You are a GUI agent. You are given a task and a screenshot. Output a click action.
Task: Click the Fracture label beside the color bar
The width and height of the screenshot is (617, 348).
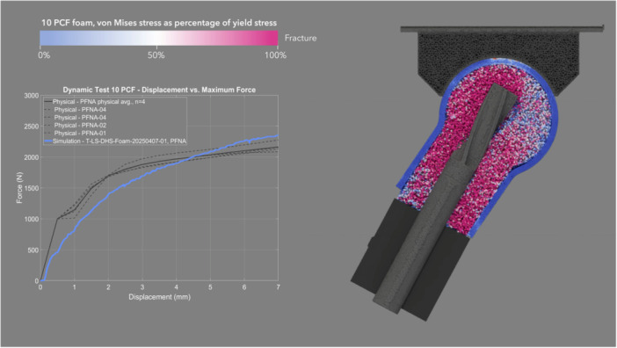pos(301,38)
